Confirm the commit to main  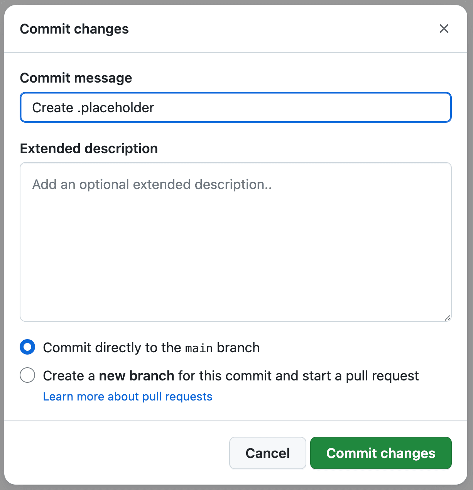(x=380, y=453)
